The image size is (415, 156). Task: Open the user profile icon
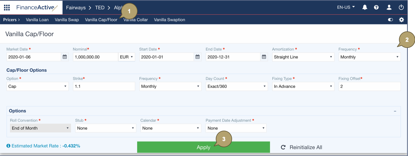tap(389, 7)
